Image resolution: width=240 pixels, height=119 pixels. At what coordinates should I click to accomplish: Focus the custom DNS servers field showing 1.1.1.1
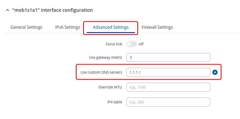point(168,72)
